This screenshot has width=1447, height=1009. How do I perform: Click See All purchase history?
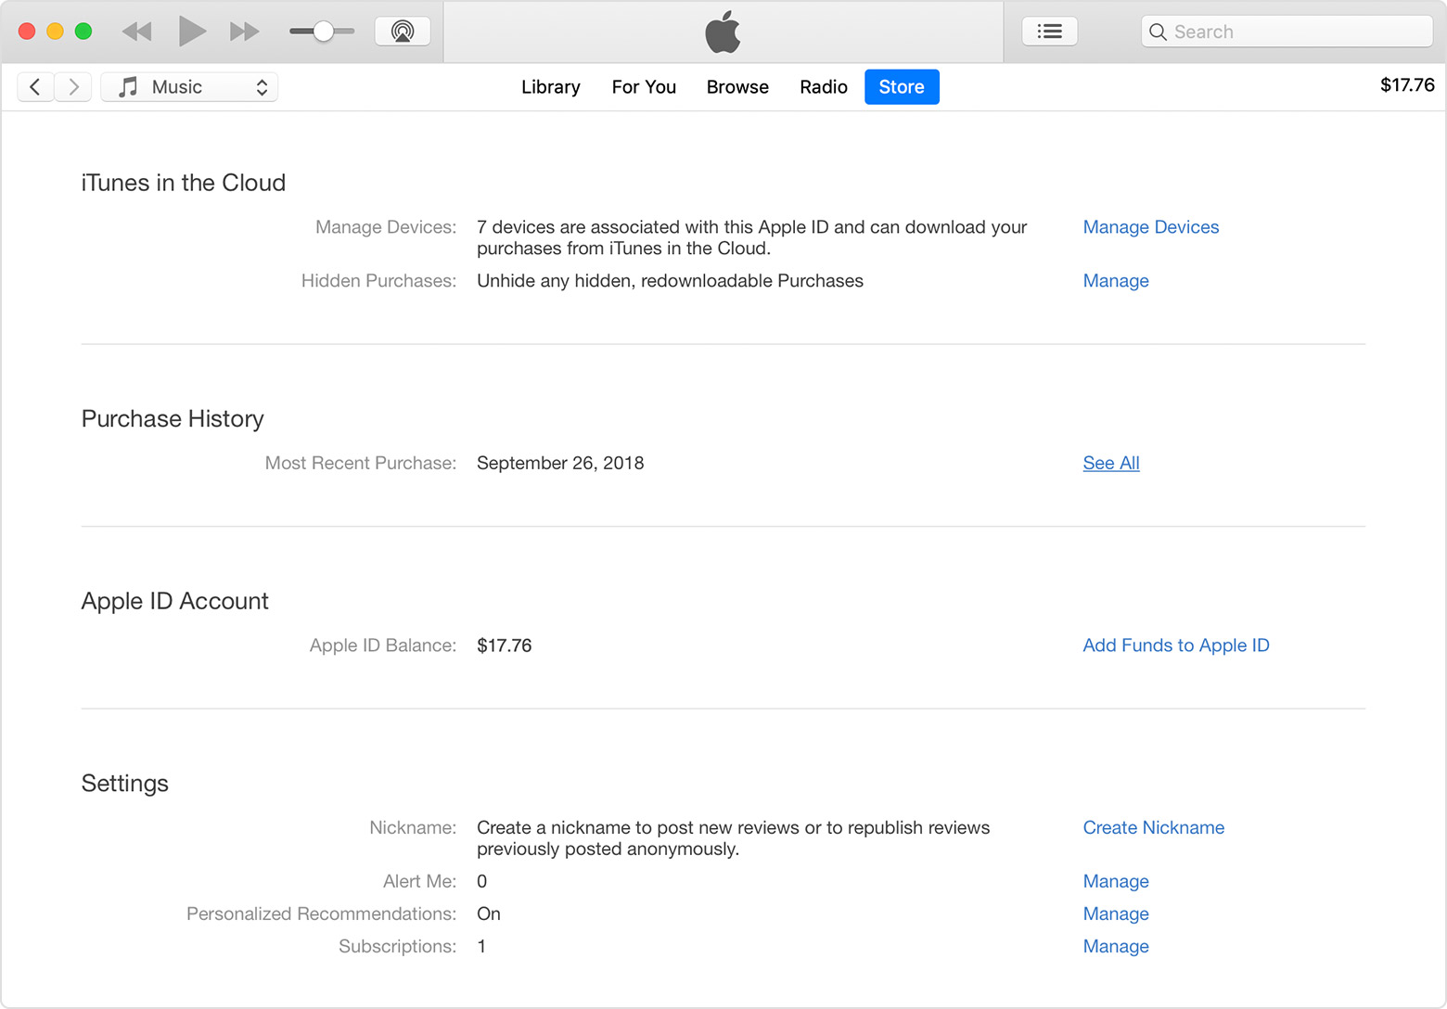tap(1111, 463)
